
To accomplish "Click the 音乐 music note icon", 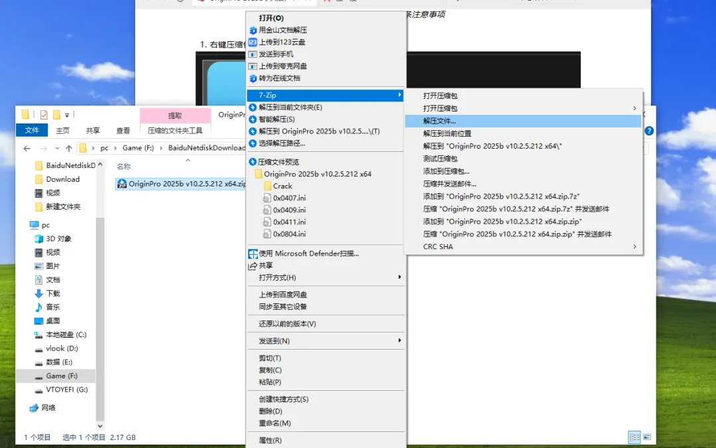I will click(39, 307).
